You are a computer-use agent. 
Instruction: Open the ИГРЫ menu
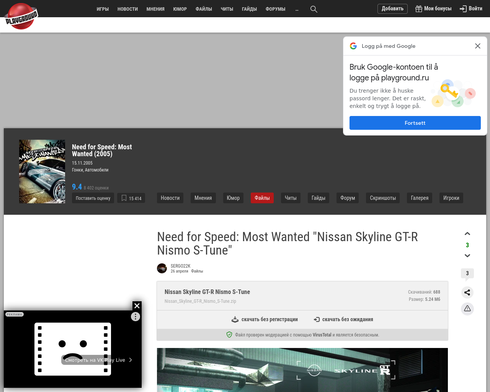pos(103,9)
